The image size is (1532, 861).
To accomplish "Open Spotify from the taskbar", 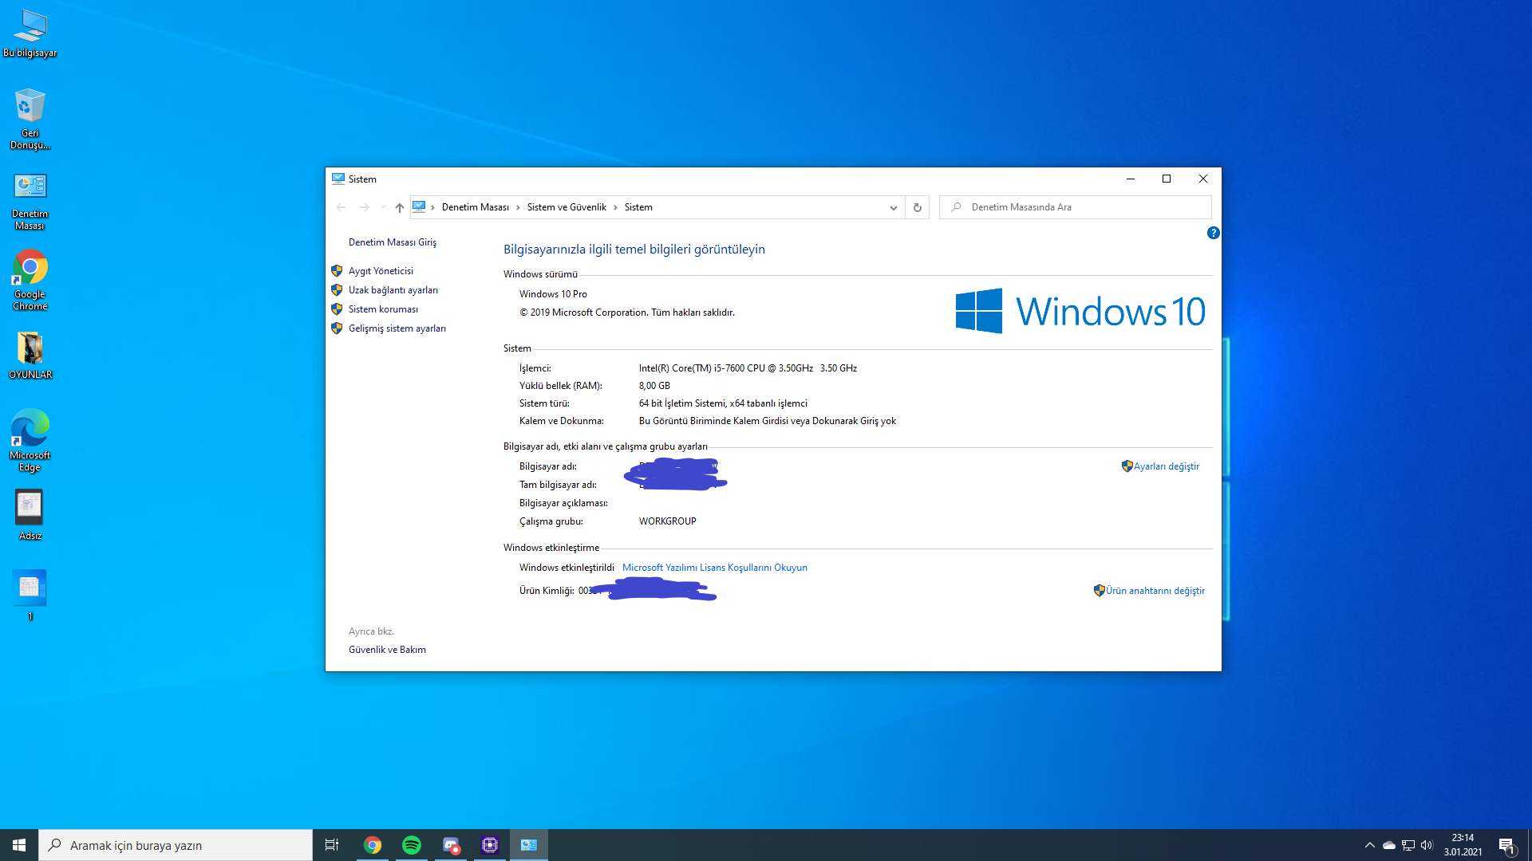I will pos(412,845).
